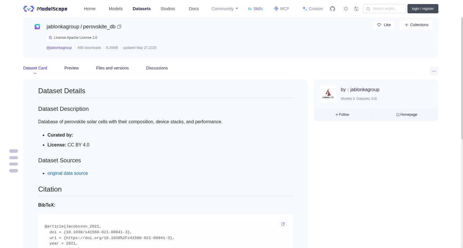Viewport: 463px width, 248px height.
Task: Click the 'Models 0' count
Action: pos(348,99)
